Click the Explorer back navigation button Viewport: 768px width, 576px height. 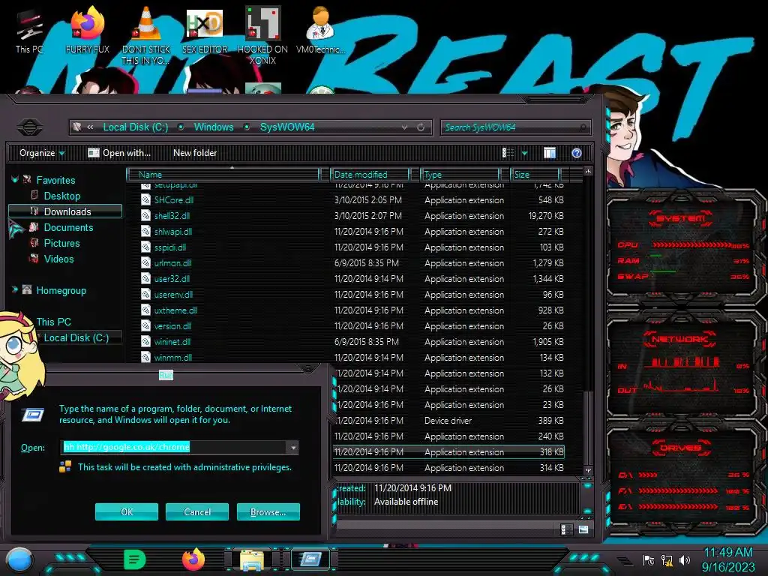pos(30,127)
